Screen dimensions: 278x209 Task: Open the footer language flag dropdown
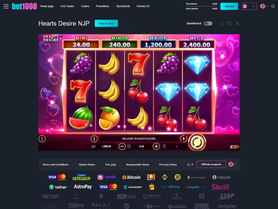point(232,164)
